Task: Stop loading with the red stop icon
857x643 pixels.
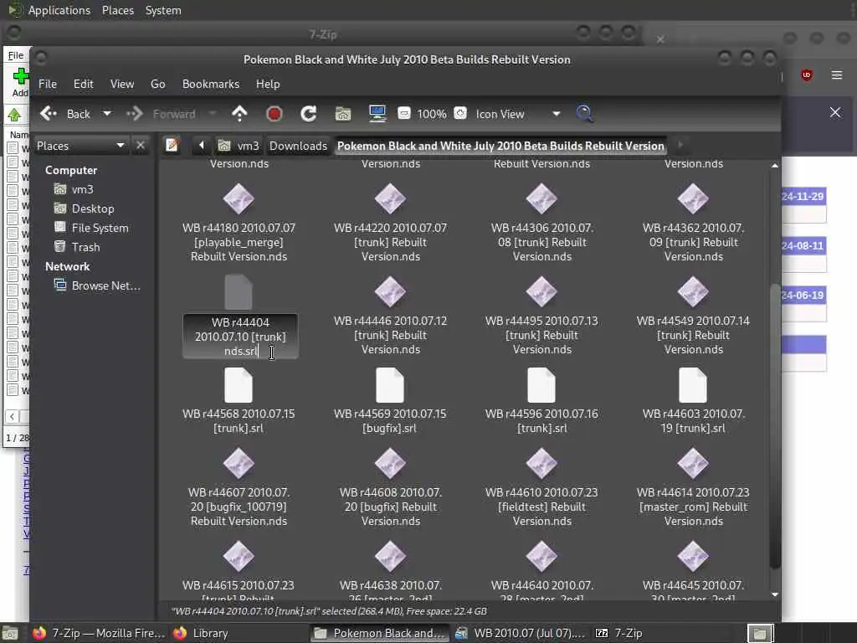Action: [x=275, y=114]
